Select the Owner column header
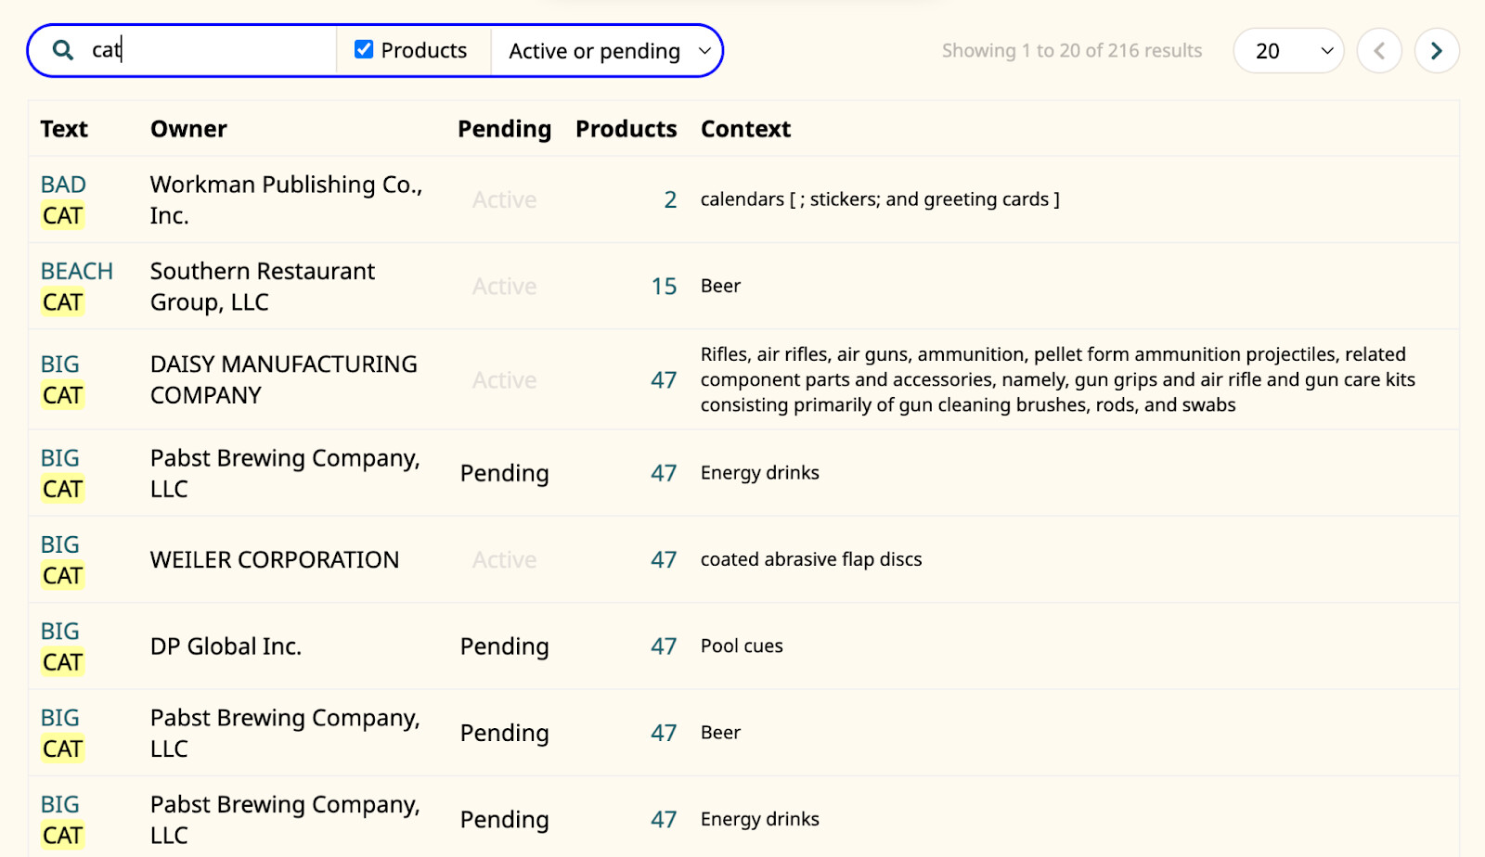 (188, 129)
